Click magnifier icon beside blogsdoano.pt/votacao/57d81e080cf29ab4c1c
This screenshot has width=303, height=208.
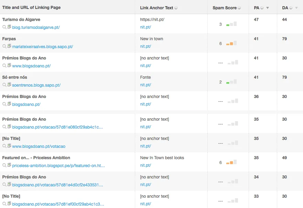[x=4, y=127]
